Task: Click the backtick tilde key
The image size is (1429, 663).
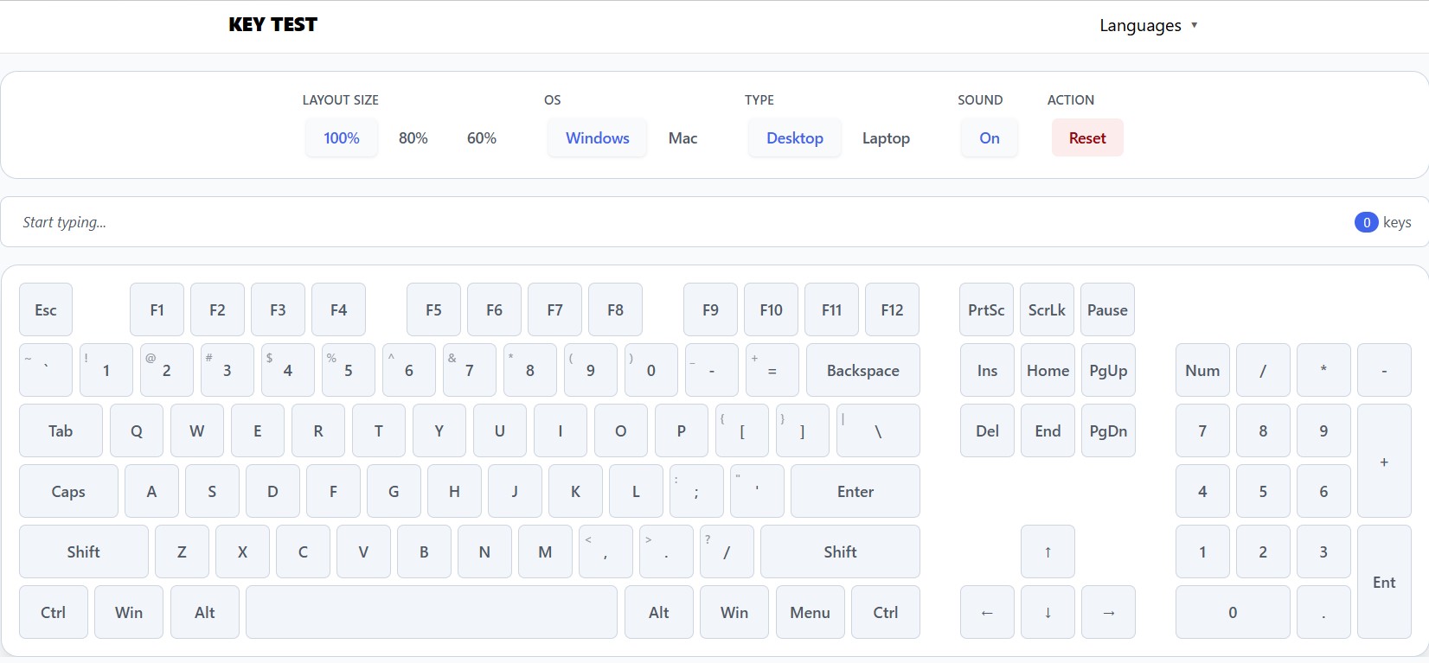Action: [46, 370]
